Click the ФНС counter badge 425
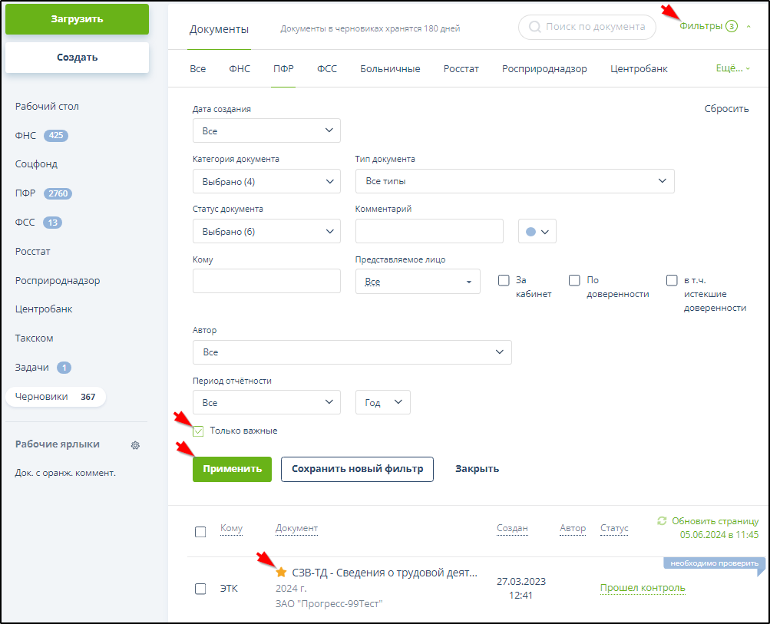 (x=55, y=136)
